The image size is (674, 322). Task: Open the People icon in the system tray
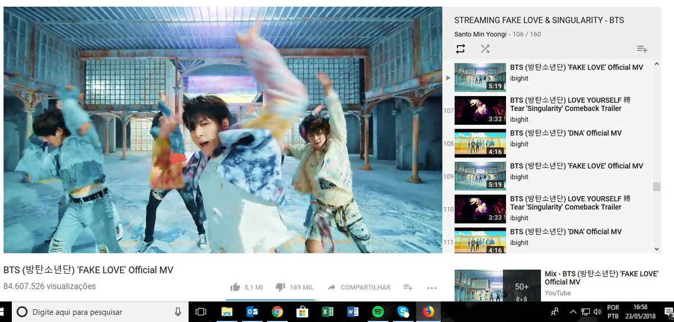point(555,312)
